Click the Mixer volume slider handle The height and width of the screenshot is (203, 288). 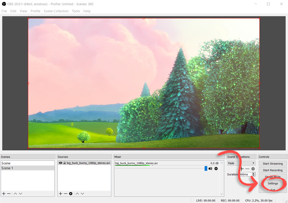pos(206,168)
